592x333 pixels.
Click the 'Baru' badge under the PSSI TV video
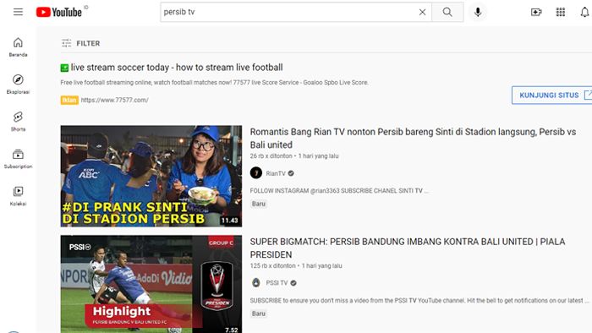(259, 314)
